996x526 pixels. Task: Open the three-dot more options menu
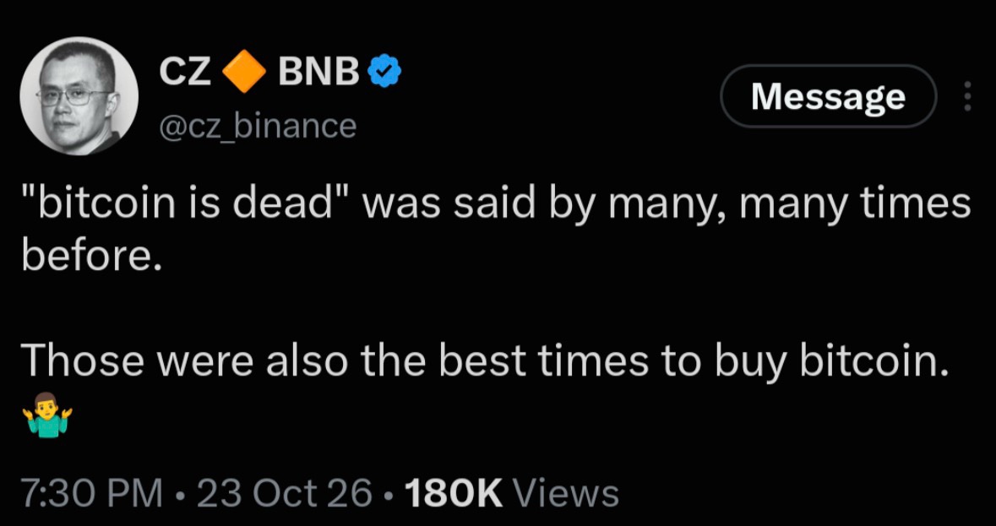tap(967, 96)
